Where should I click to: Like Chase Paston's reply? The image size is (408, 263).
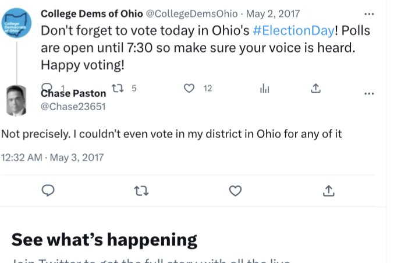tap(235, 191)
